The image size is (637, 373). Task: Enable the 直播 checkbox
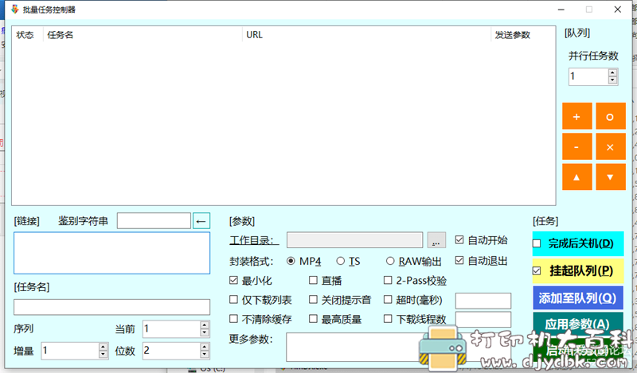[x=313, y=280]
